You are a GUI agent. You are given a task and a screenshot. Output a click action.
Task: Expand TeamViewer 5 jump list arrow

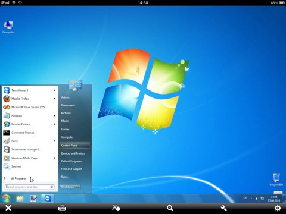point(54,90)
